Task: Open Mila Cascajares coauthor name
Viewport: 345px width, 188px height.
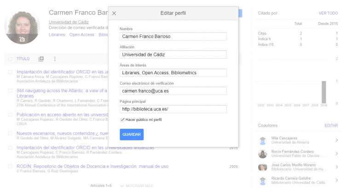Action: [284, 138]
